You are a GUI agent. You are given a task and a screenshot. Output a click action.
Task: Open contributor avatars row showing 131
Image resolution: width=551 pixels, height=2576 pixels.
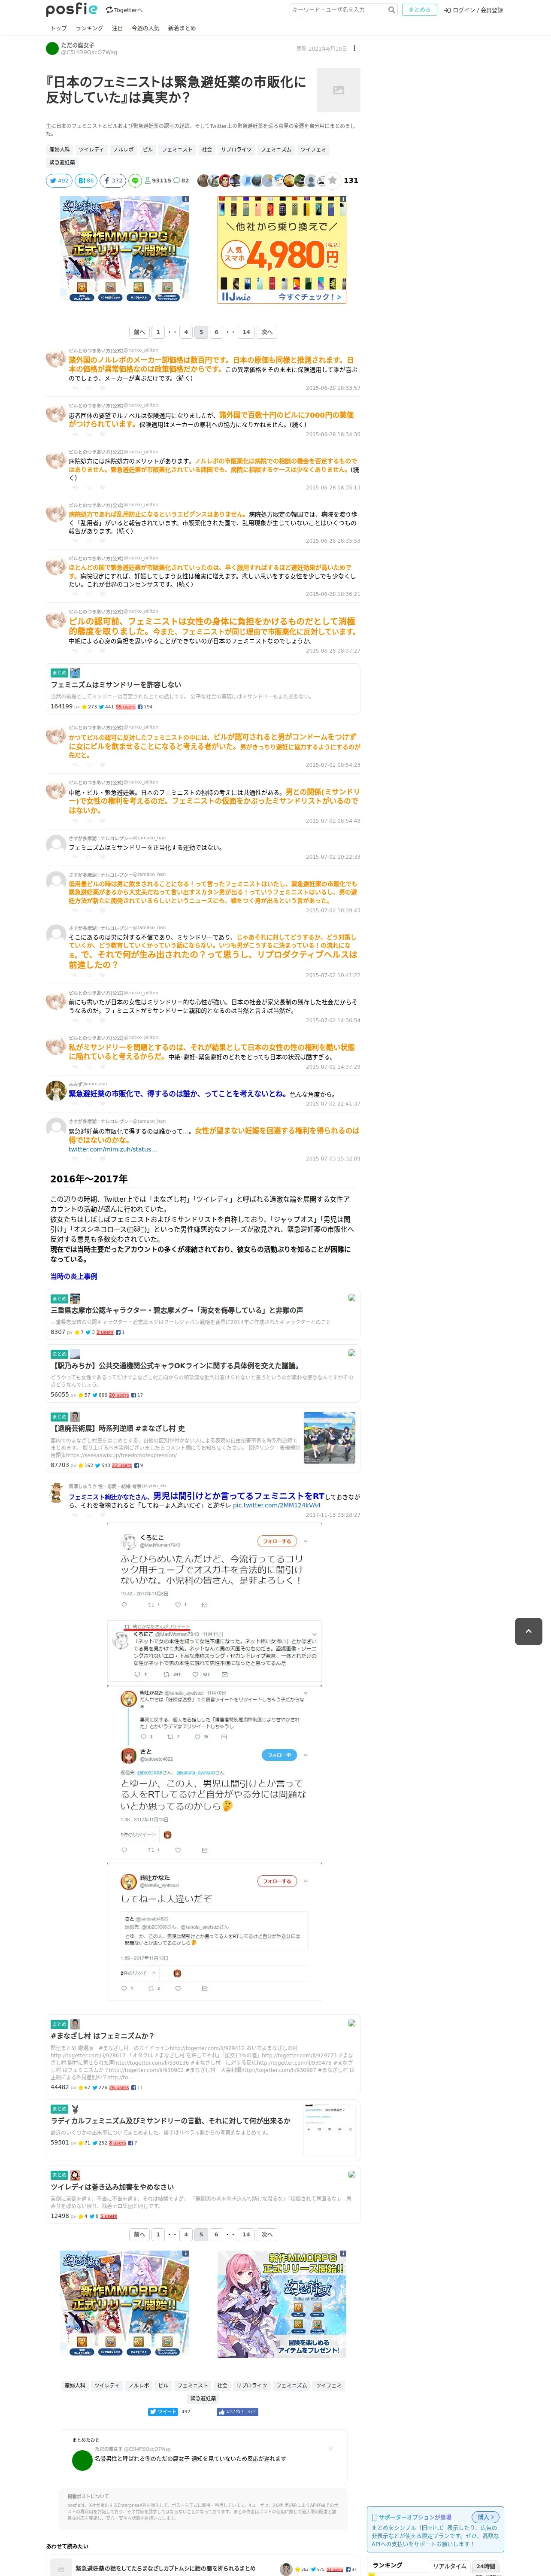277,181
